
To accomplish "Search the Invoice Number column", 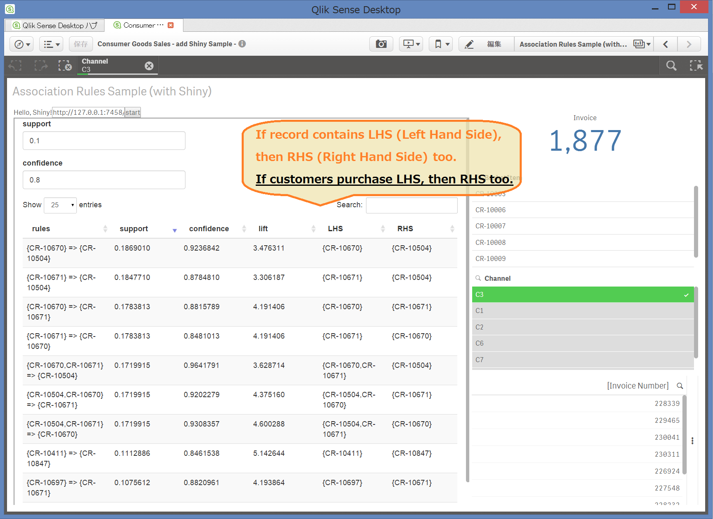I will (680, 386).
